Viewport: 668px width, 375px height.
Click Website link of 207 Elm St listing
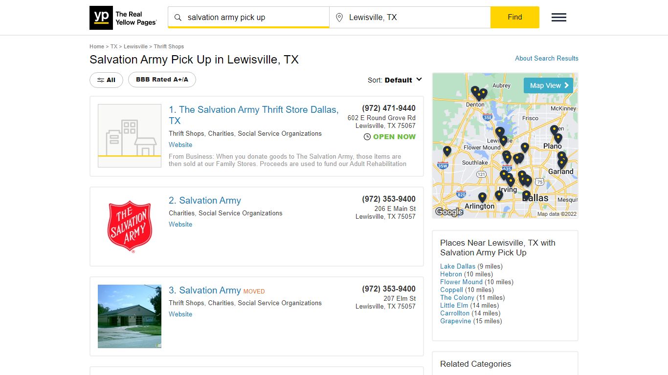[180, 314]
